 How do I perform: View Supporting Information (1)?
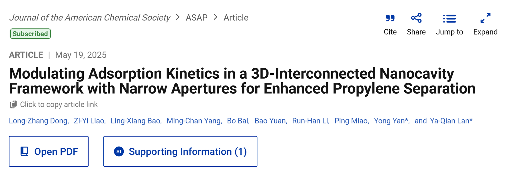click(180, 151)
